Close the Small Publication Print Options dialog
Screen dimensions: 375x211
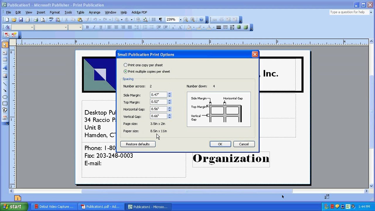[255, 55]
